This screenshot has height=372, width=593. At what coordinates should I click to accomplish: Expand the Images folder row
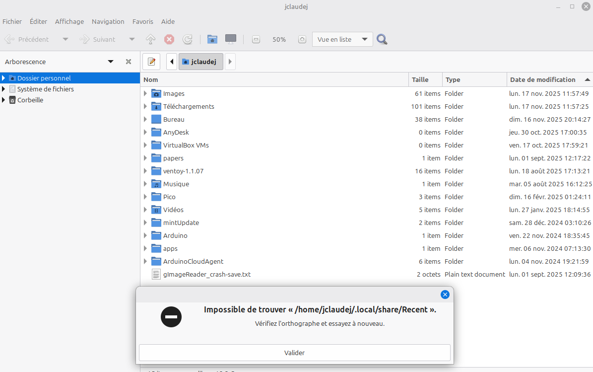pyautogui.click(x=145, y=93)
